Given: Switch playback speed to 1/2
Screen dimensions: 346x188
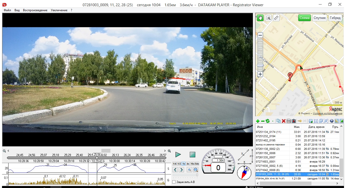Looking at the screenshot, I should coord(179,164).
